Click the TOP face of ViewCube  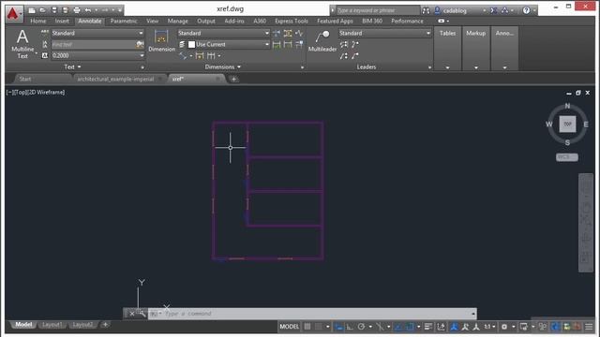(567, 125)
